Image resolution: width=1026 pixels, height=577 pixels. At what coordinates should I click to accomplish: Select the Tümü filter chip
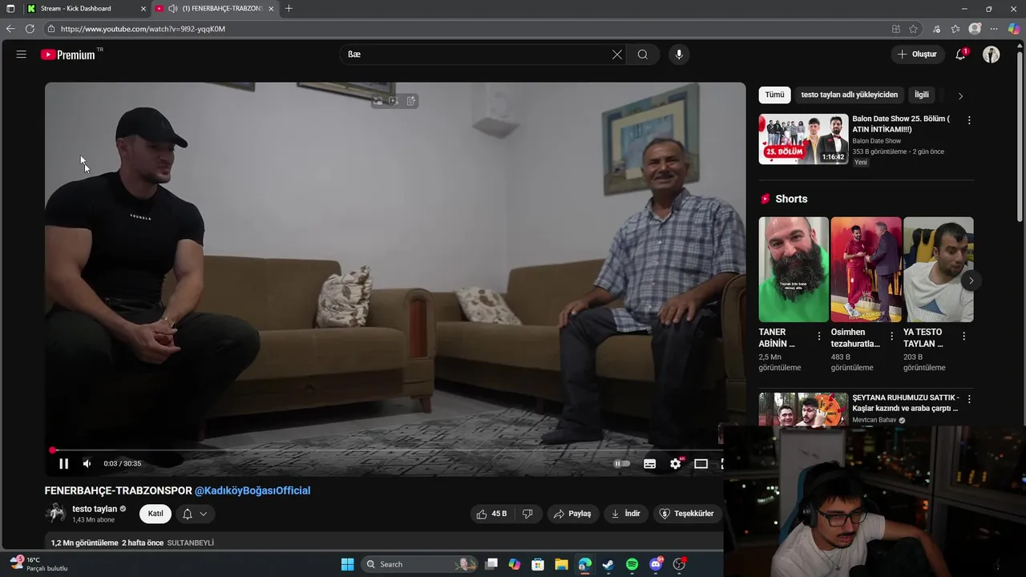click(774, 95)
